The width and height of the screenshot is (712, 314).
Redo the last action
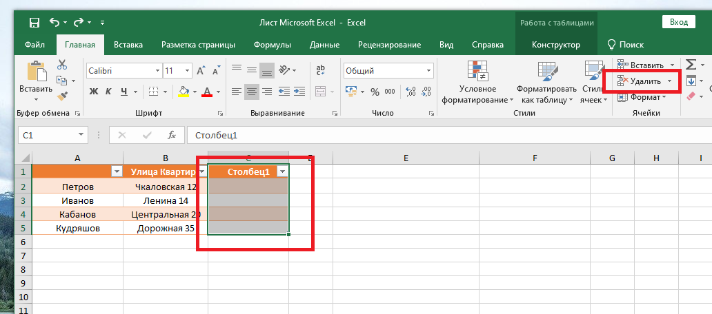(x=78, y=22)
